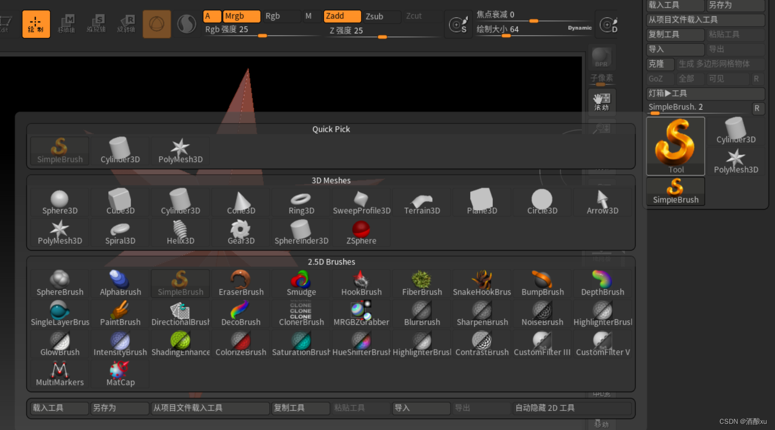Choose SweepProfile3D mesh
775x430 pixels.
tap(361, 202)
